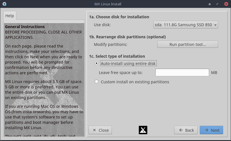Maximize the MX Linux Install window
This screenshot has height=141, width=231.
click(217, 4)
